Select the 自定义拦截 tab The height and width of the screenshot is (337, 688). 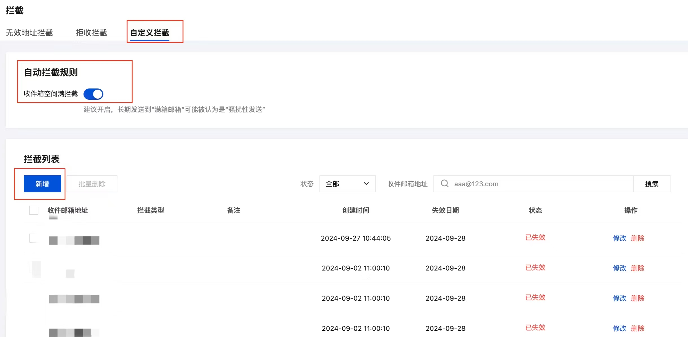coord(149,33)
